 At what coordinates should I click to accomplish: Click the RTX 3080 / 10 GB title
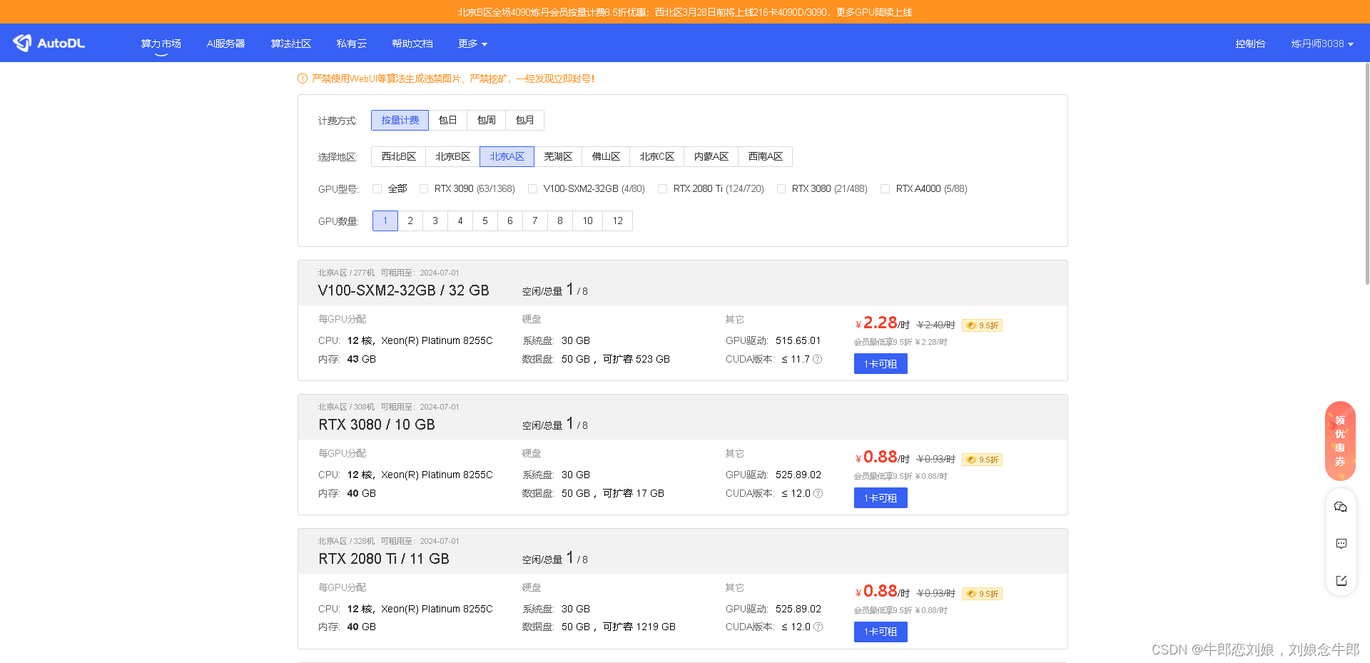377,425
